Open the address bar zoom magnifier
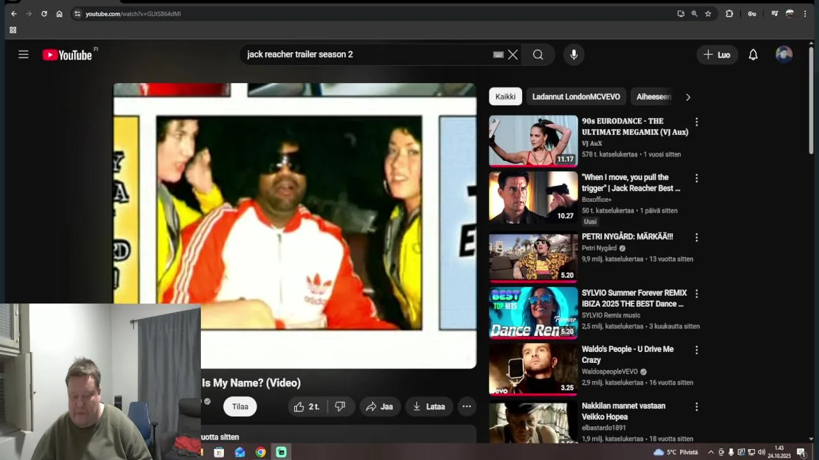 coord(694,13)
